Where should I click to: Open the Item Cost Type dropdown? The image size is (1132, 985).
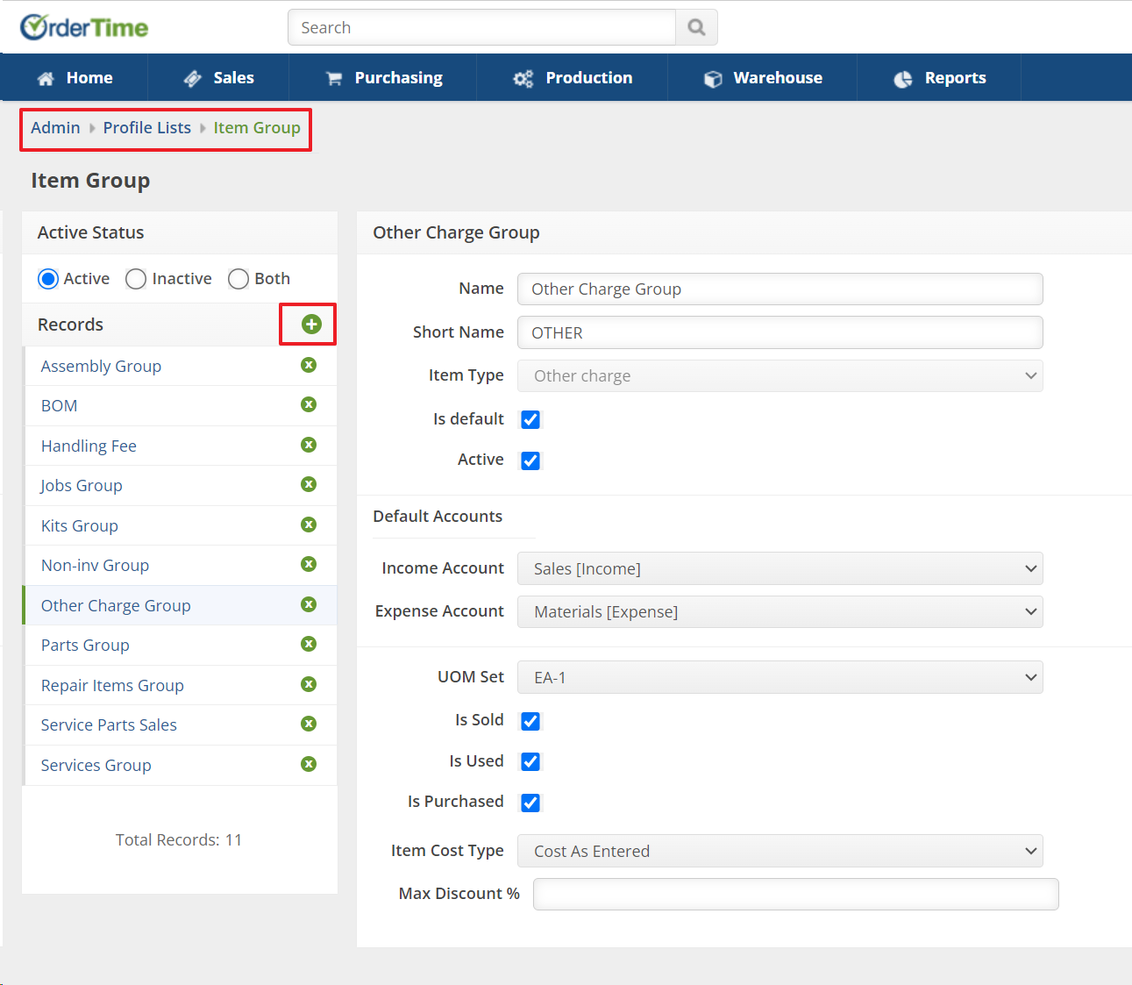pos(780,851)
